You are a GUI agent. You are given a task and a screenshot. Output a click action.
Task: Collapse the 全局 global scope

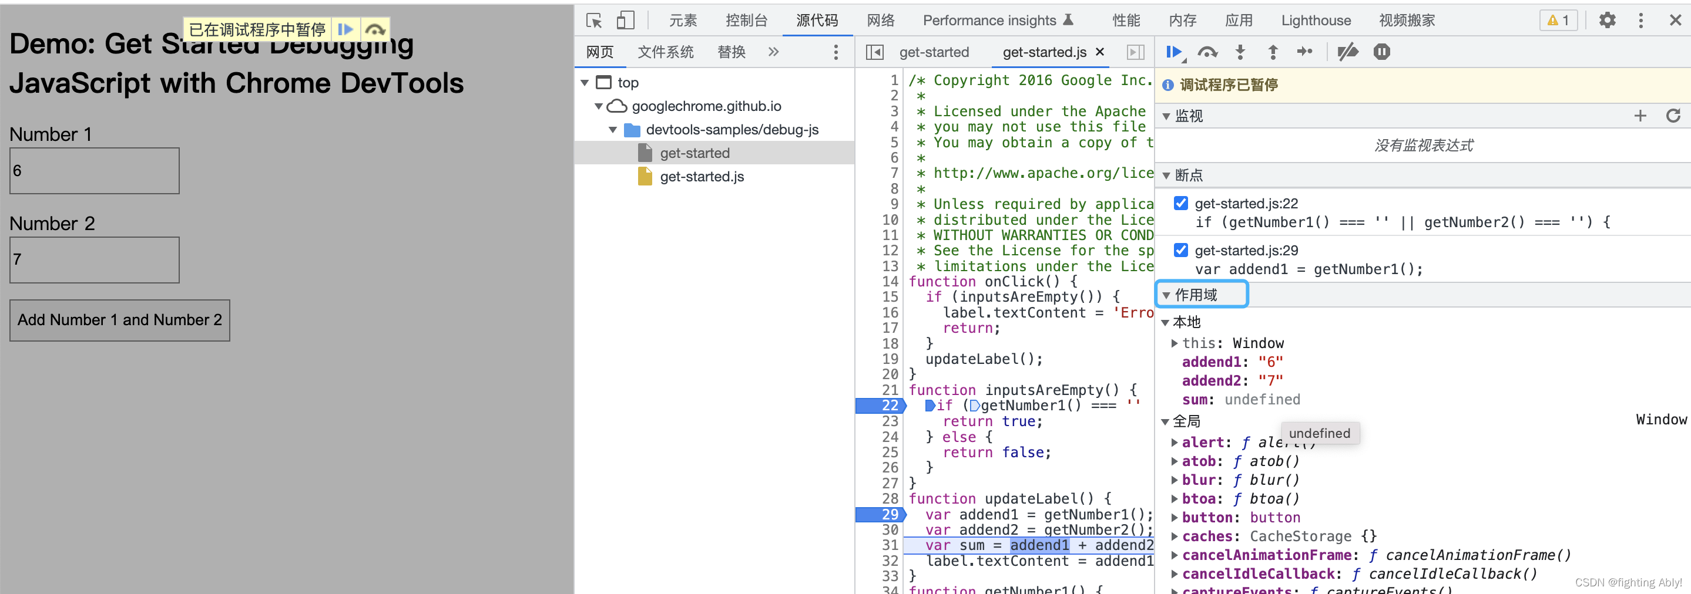point(1165,421)
